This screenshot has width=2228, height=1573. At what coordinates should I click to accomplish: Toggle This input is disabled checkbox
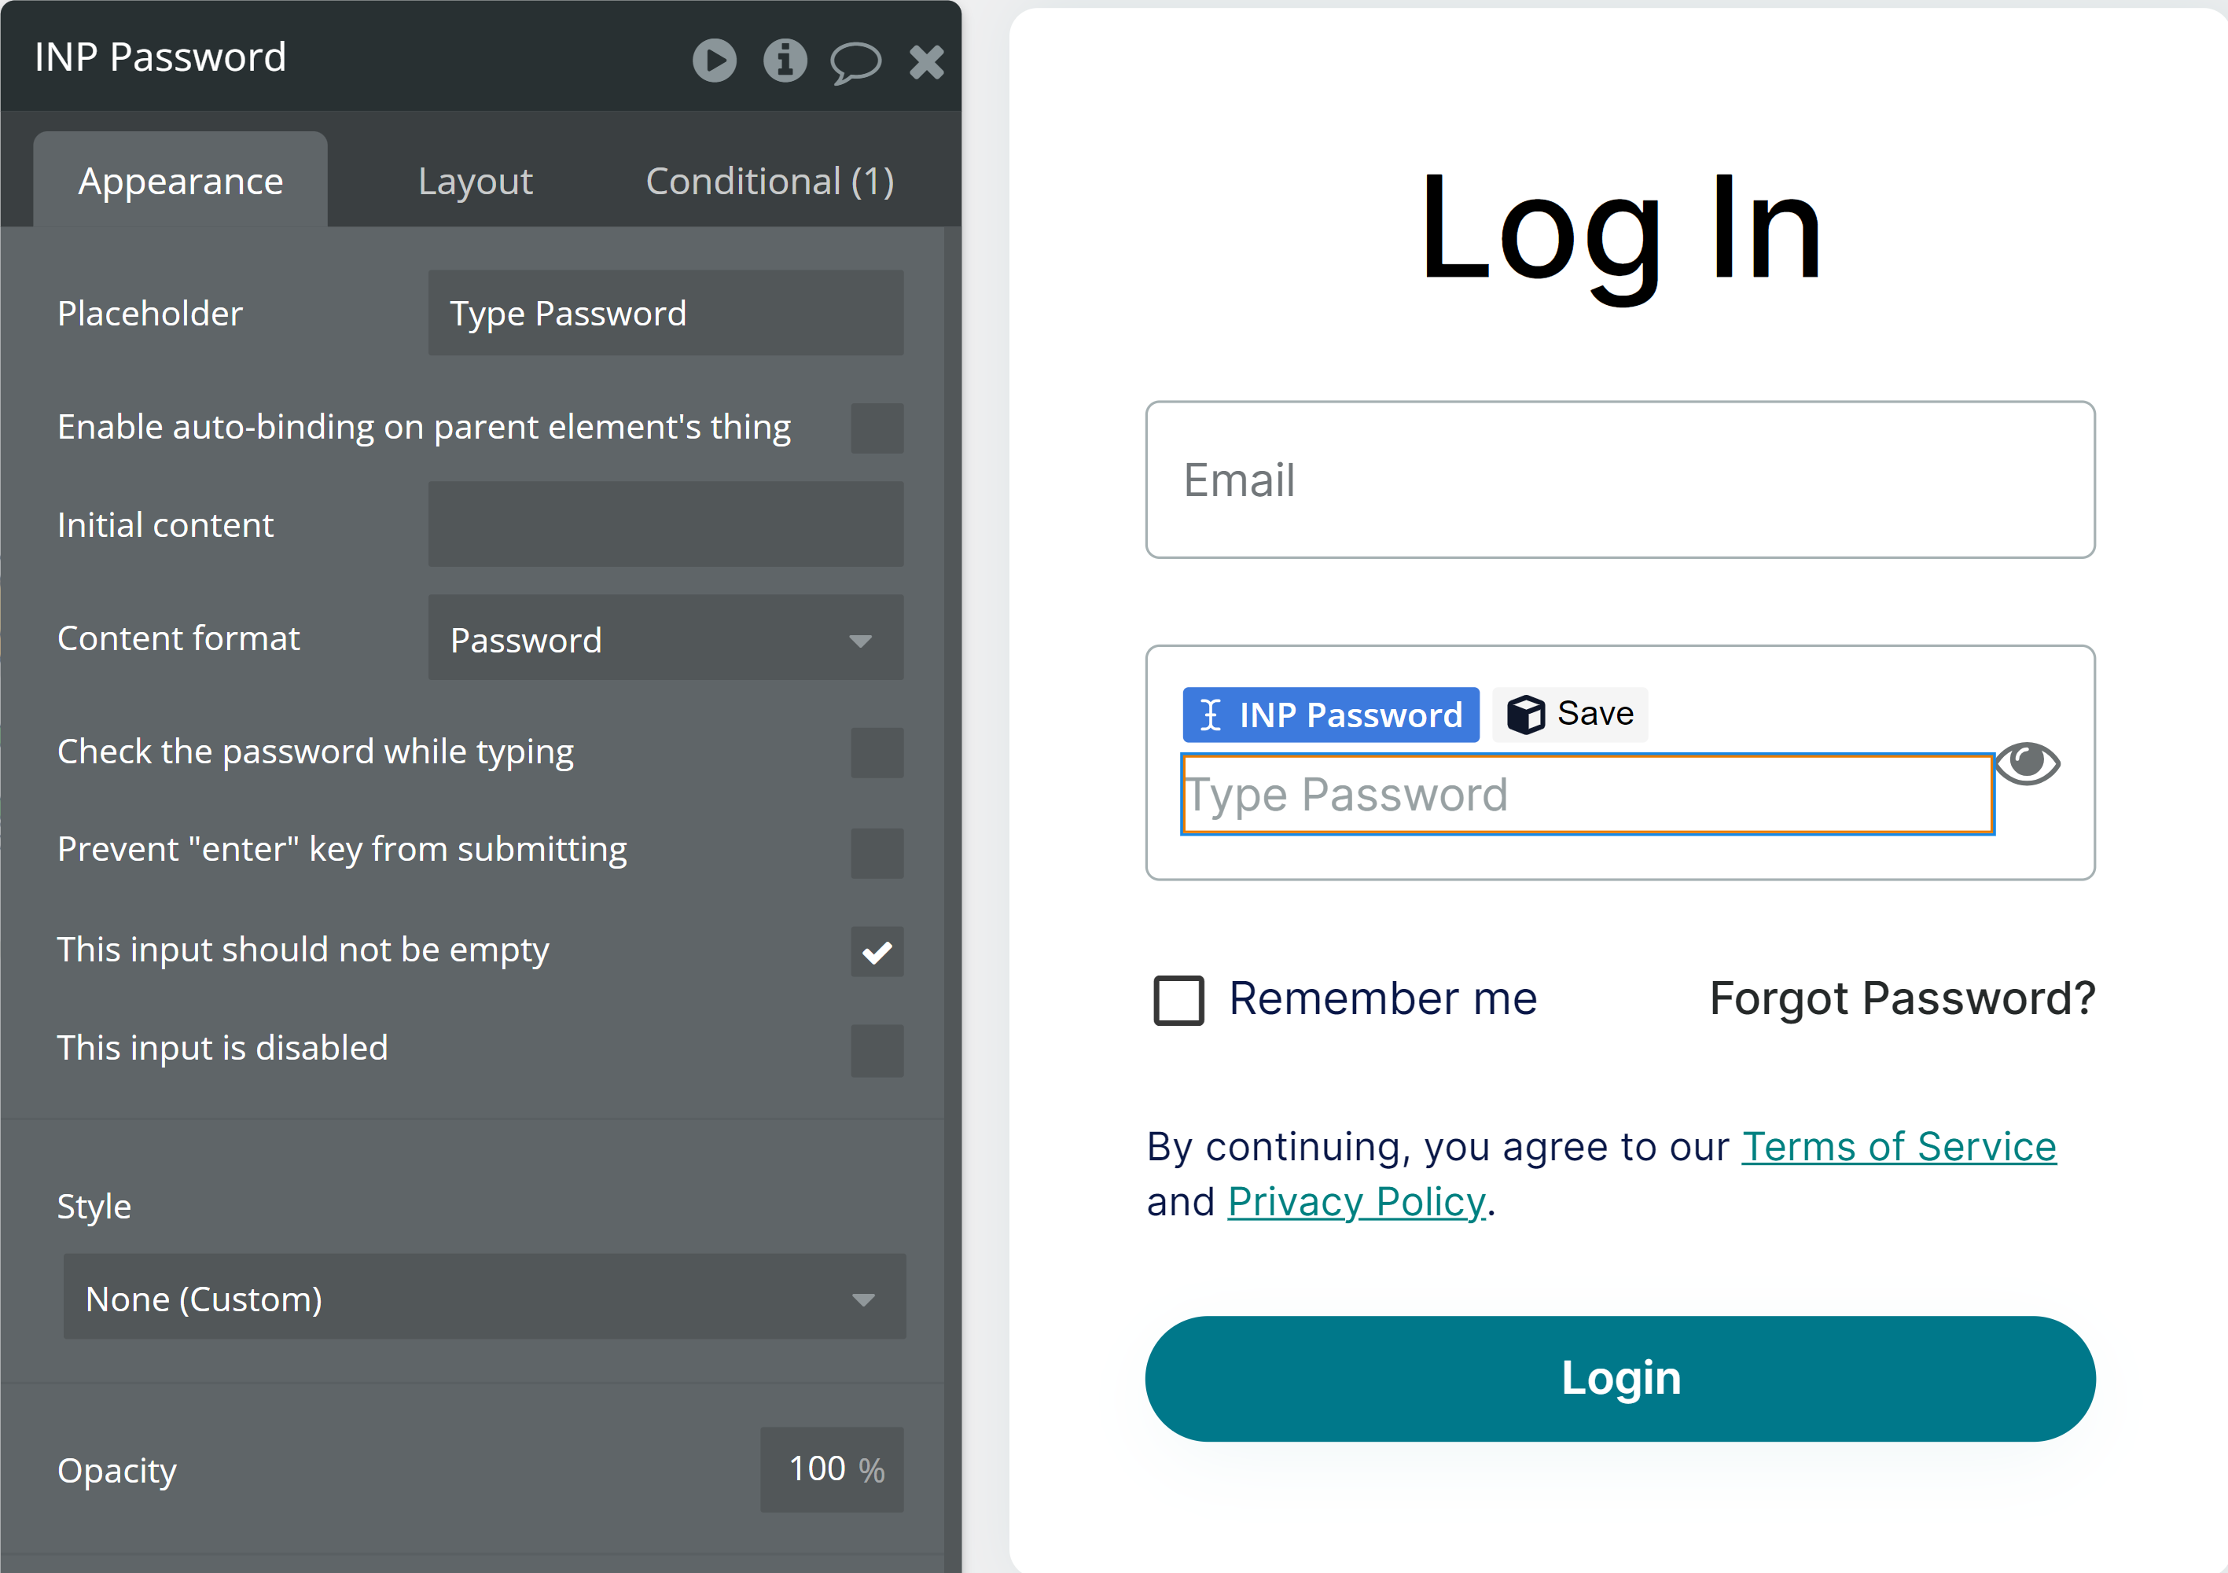877,1050
